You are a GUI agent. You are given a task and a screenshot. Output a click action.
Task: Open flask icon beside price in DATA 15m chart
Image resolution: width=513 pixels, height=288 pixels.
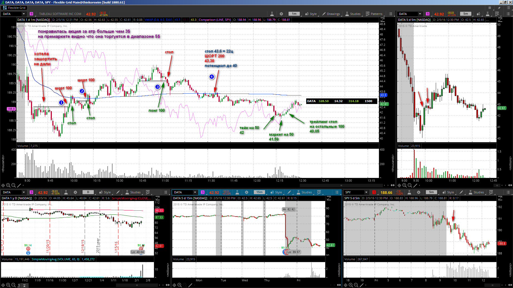pyautogui.click(x=237, y=192)
